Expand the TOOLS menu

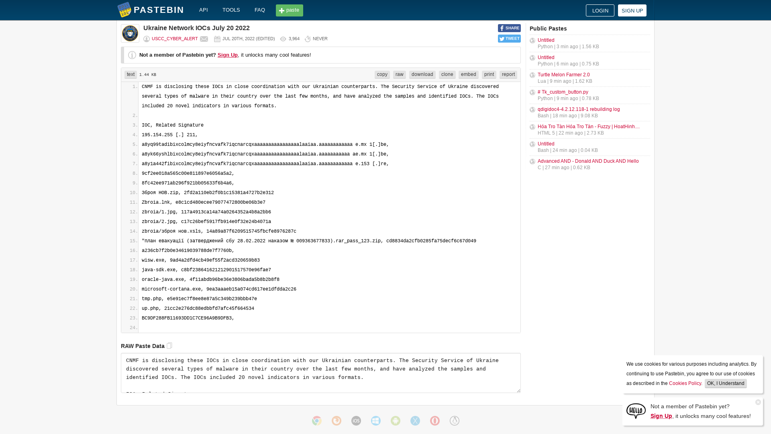click(231, 10)
